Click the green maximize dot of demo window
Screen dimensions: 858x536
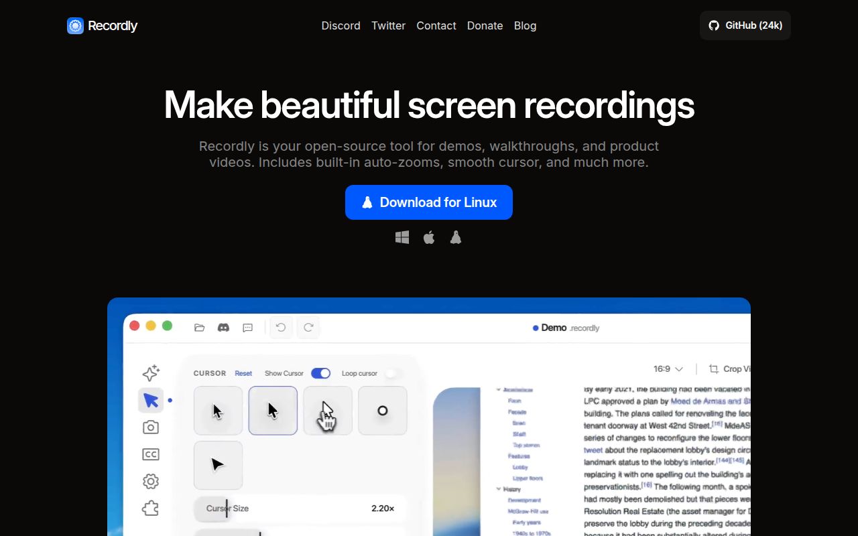pyautogui.click(x=167, y=326)
